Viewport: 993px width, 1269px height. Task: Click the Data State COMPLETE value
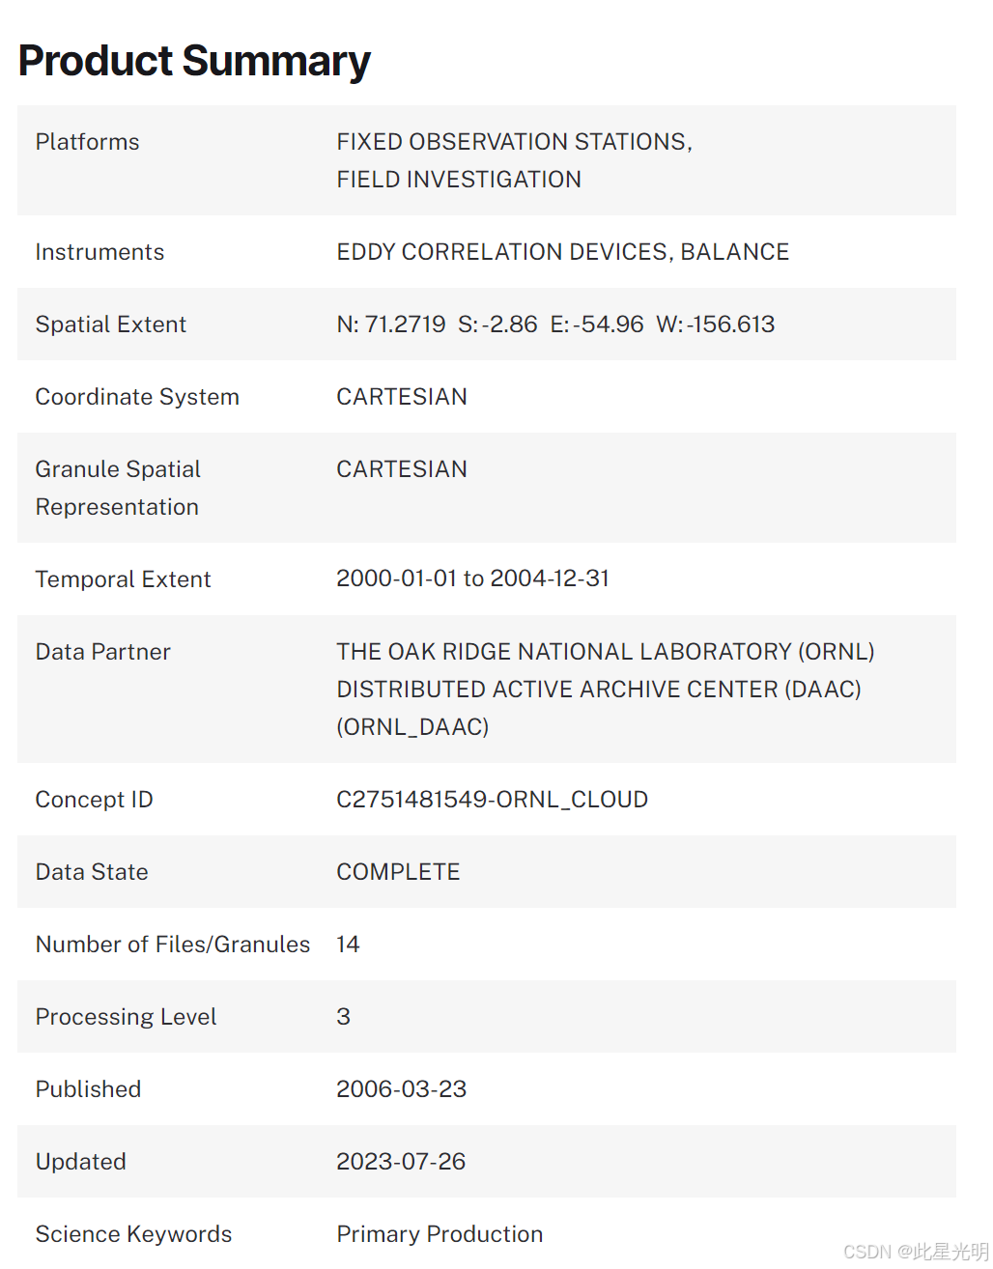click(398, 872)
